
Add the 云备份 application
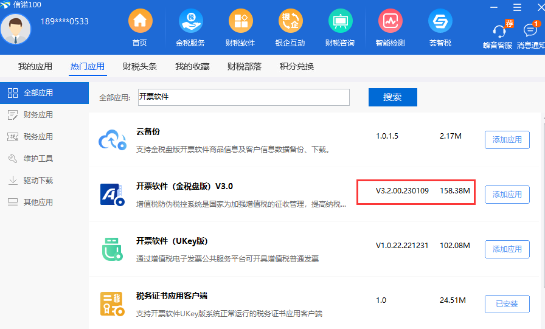tap(507, 140)
